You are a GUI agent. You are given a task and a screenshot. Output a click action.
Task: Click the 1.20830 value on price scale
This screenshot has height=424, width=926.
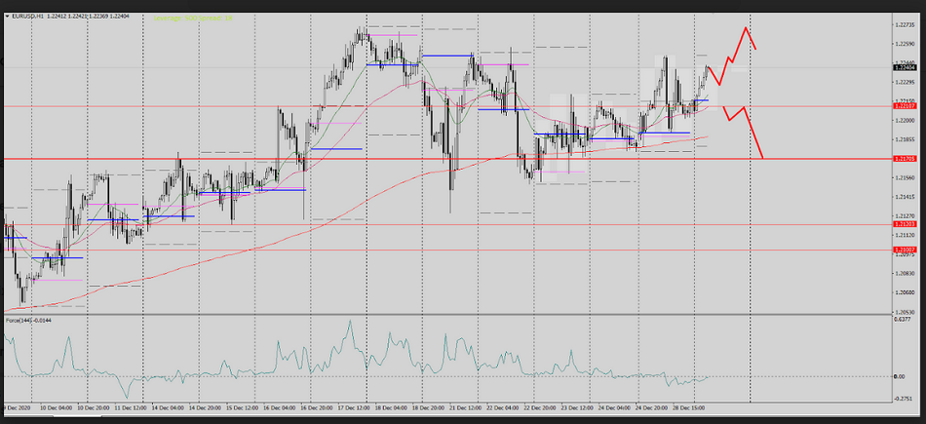click(904, 274)
